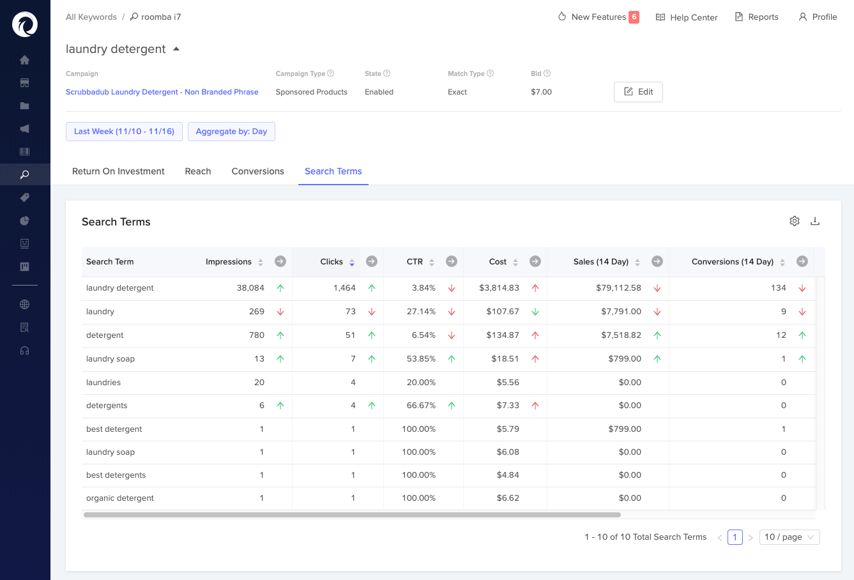Open the Home dashboard icon in sidebar
854x580 pixels.
(x=24, y=59)
